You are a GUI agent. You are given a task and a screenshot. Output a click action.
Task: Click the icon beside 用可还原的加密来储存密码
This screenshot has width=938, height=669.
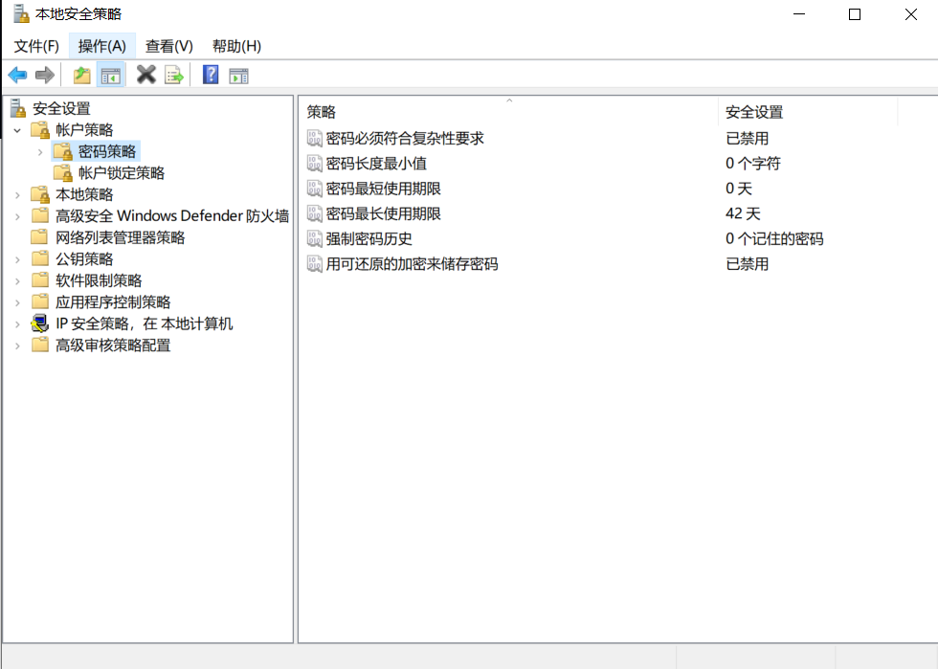[x=315, y=264]
